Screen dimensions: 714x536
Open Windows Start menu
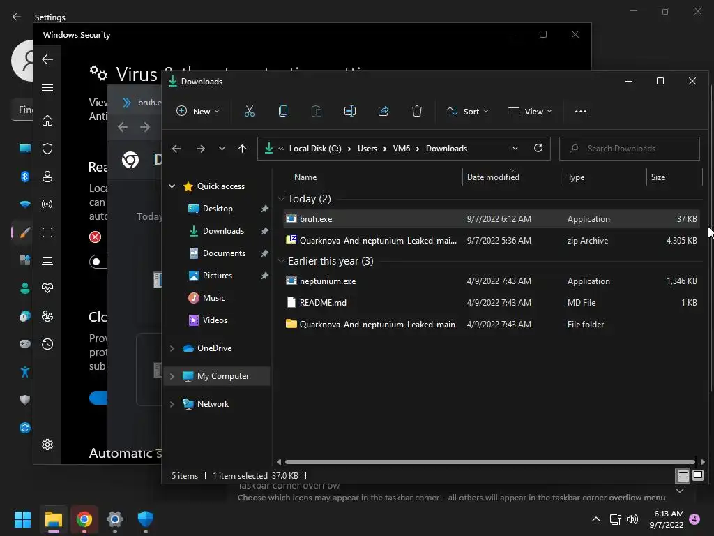click(x=22, y=519)
